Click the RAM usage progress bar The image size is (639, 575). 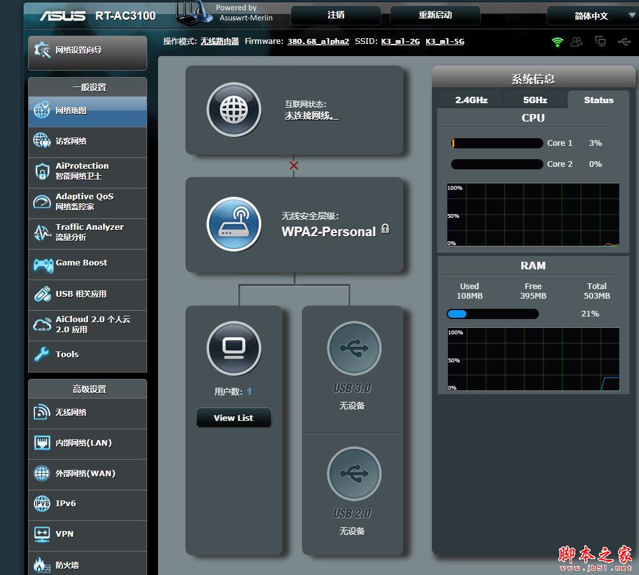(492, 313)
